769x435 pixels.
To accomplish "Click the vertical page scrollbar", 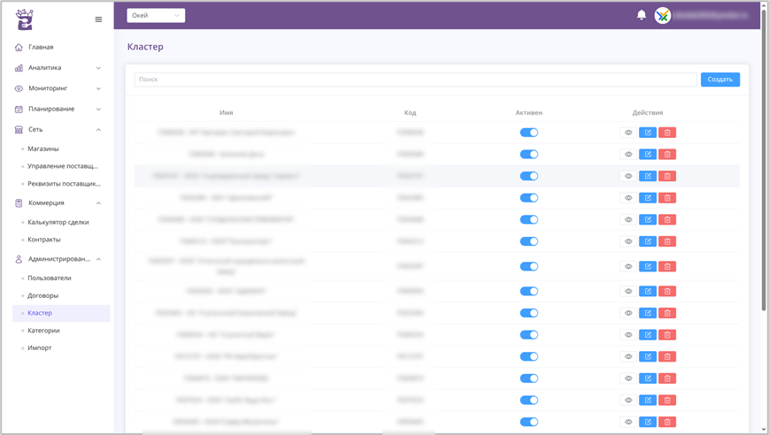I will click(763, 162).
